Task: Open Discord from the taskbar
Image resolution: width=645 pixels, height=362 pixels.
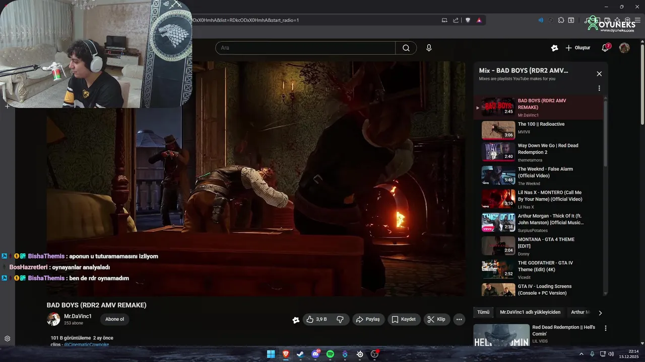Action: [x=315, y=354]
